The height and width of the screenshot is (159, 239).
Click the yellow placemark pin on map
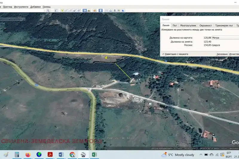click(x=106, y=58)
